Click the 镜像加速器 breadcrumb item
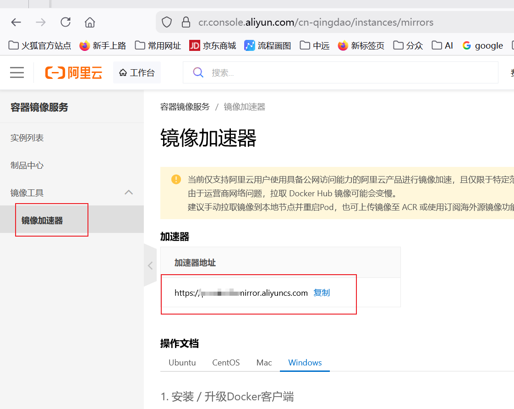This screenshot has height=409, width=514. [x=245, y=107]
